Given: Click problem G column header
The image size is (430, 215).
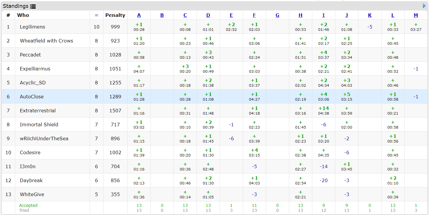Looking at the screenshot, I should coord(277,15).
